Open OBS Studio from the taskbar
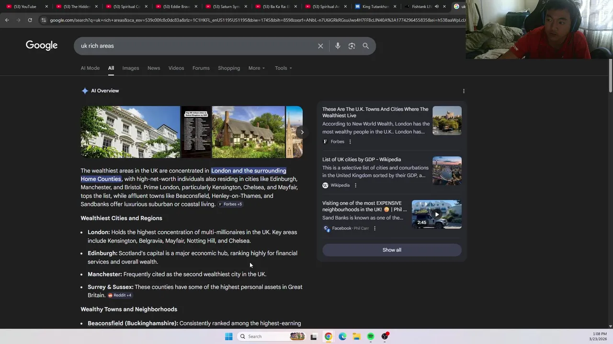 tap(385, 336)
